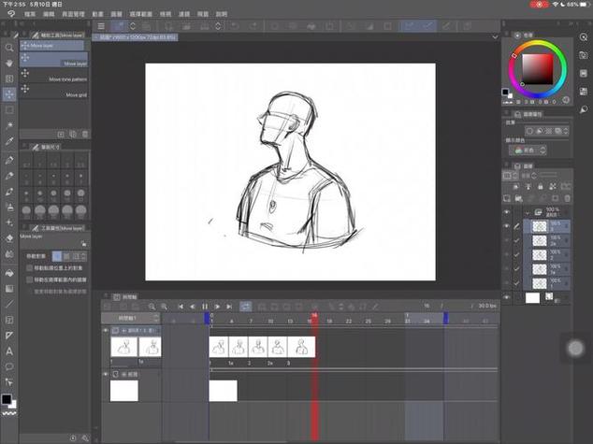Click the black foreground color swatch at bottom left
Image resolution: width=593 pixels, height=444 pixels.
pyautogui.click(x=7, y=399)
